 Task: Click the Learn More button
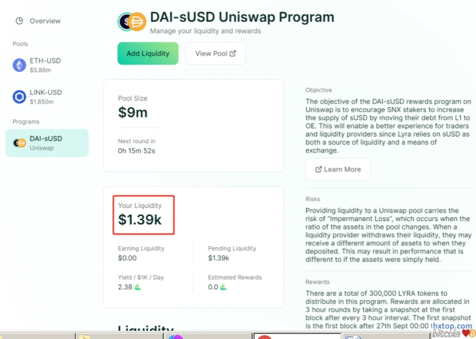click(x=338, y=169)
